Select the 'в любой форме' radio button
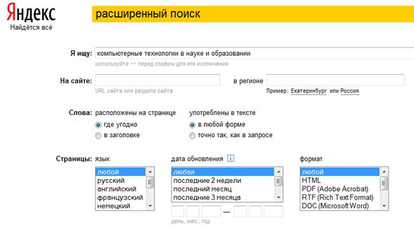The width and height of the screenshot is (414, 230). 192,125
